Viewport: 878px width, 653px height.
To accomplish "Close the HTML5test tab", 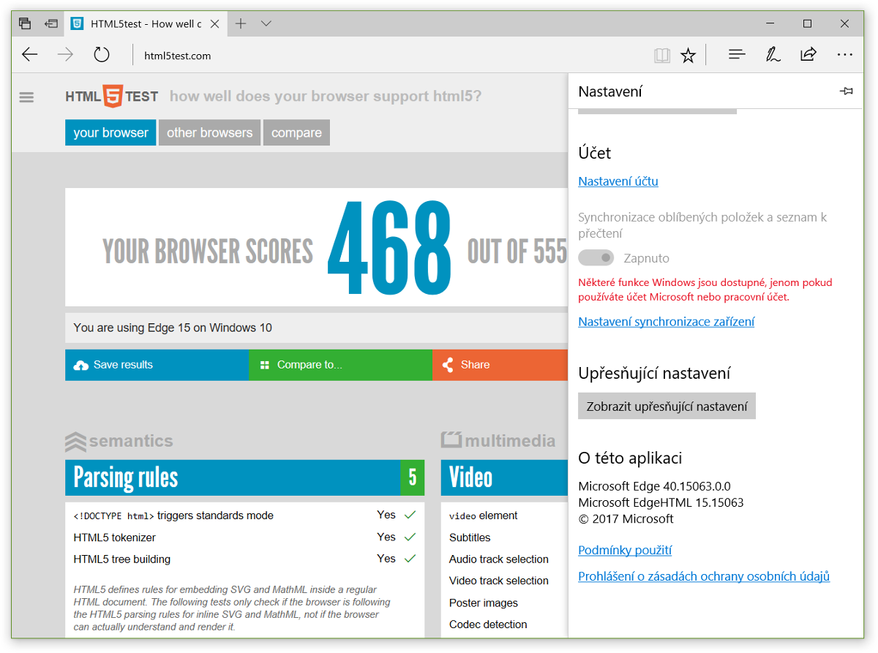I will click(214, 23).
